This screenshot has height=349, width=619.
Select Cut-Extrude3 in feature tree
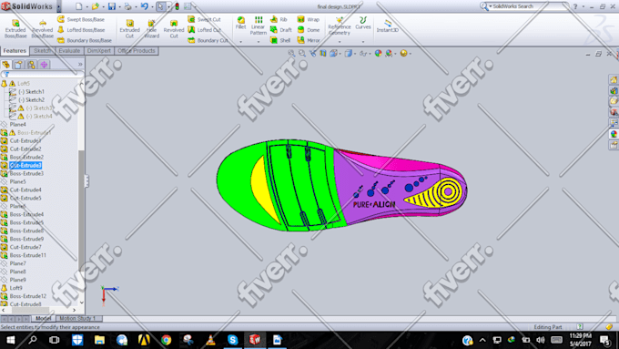point(25,165)
